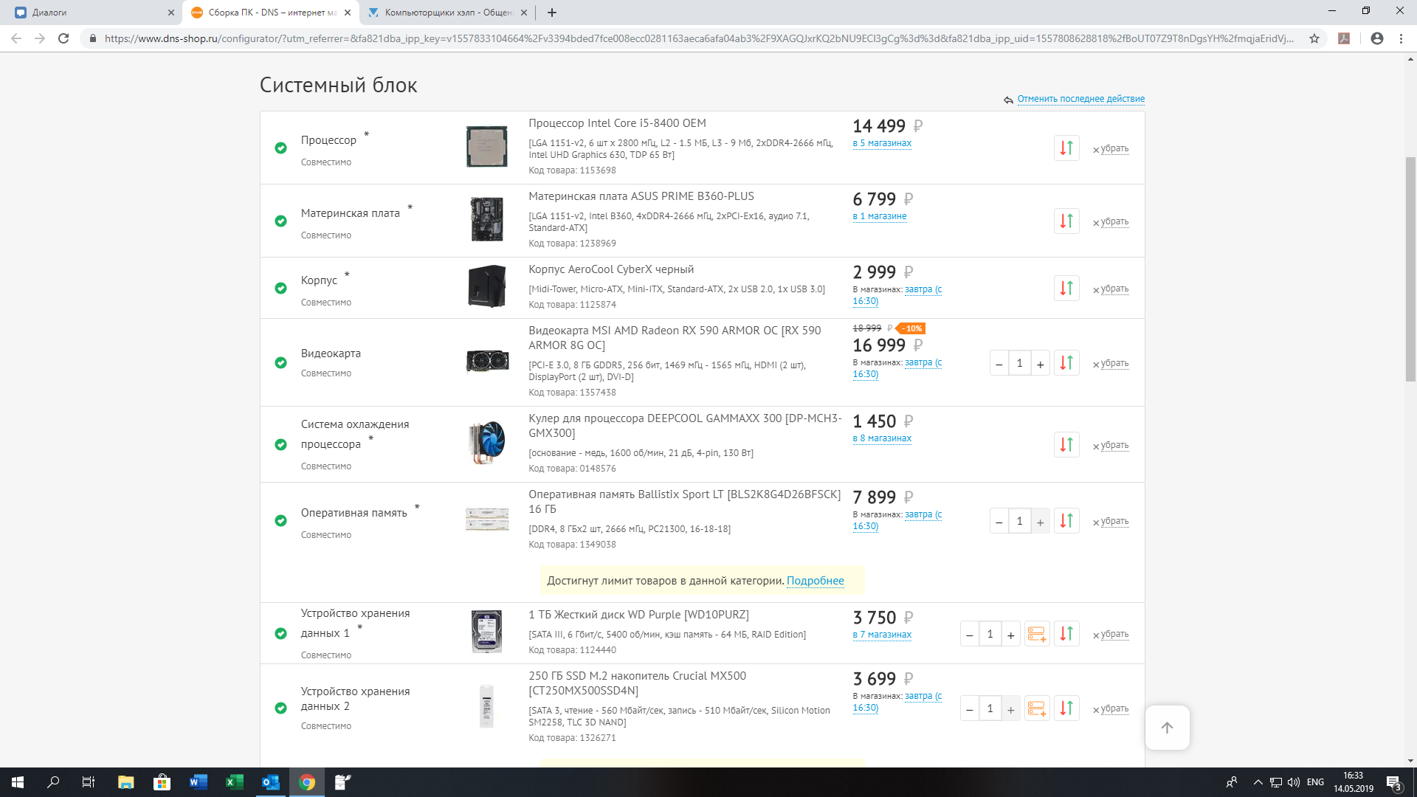Click quantity field in Оперативная память row
This screenshot has height=797, width=1417.
tap(1019, 521)
